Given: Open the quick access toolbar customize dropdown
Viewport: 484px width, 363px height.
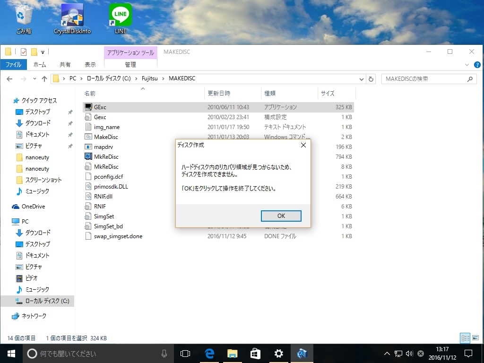Looking at the screenshot, I should point(43,52).
